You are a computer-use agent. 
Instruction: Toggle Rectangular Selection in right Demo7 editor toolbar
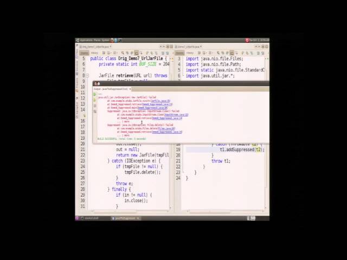click(x=236, y=53)
